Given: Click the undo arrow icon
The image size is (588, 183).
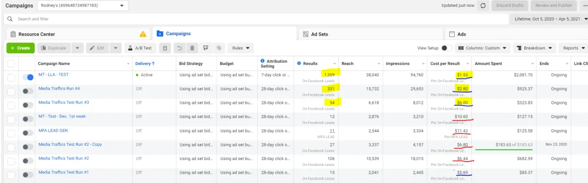Looking at the screenshot, I should [x=179, y=48].
